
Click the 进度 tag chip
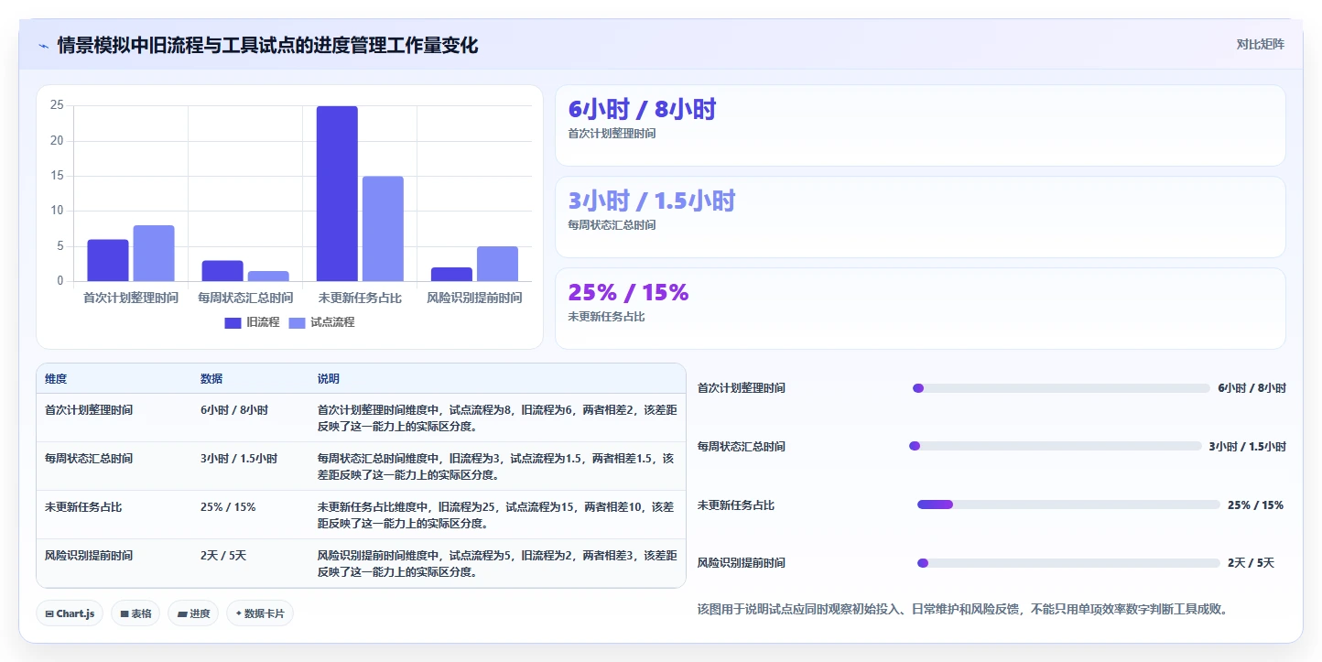click(x=193, y=613)
